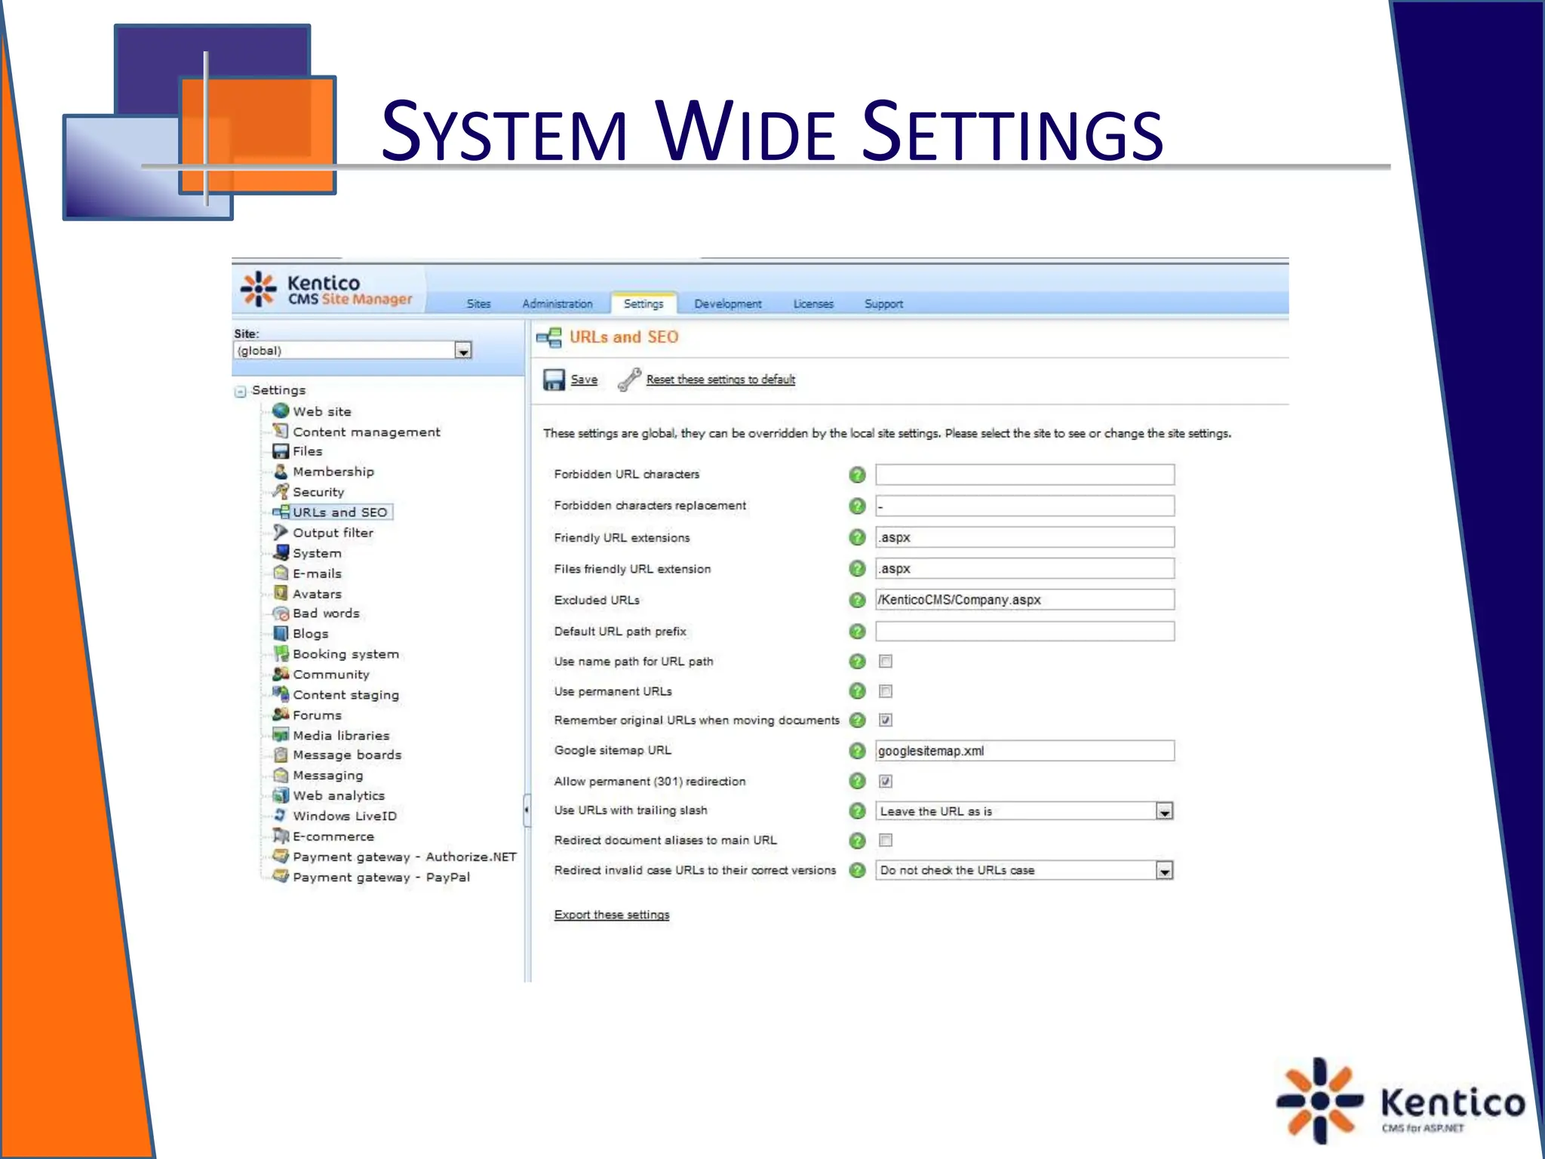Open the Support tab

[x=883, y=303]
